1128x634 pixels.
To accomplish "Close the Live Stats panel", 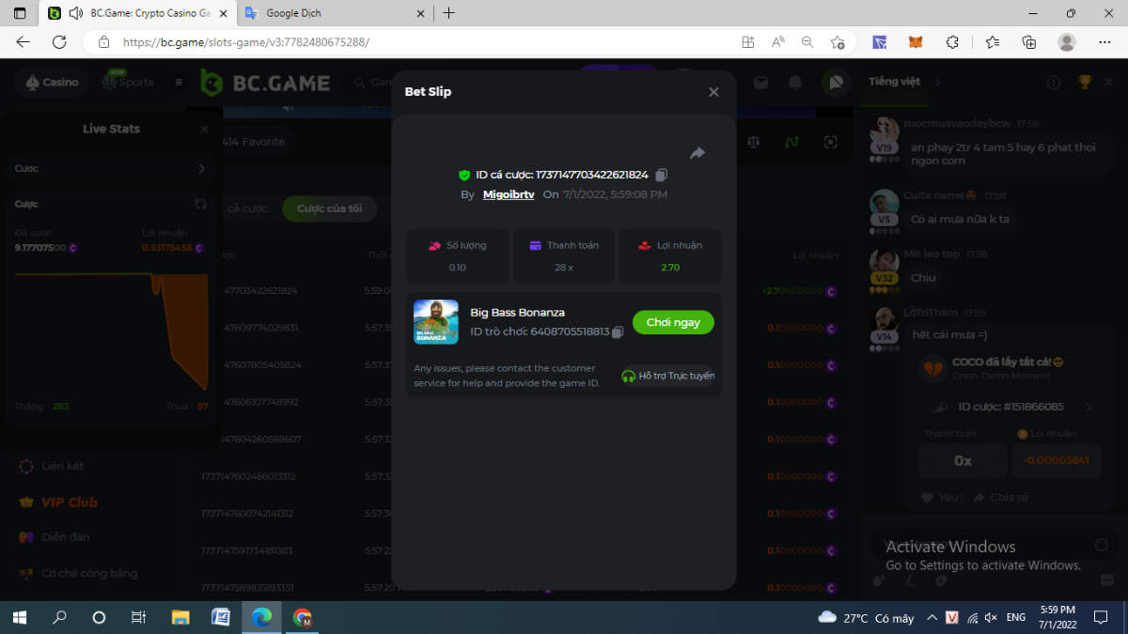I will pyautogui.click(x=204, y=130).
